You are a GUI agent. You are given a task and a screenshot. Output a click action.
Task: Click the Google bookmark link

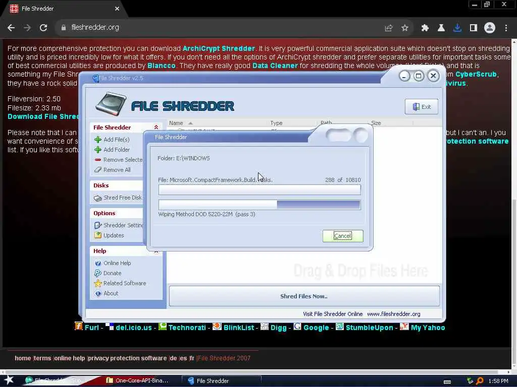[316, 328]
